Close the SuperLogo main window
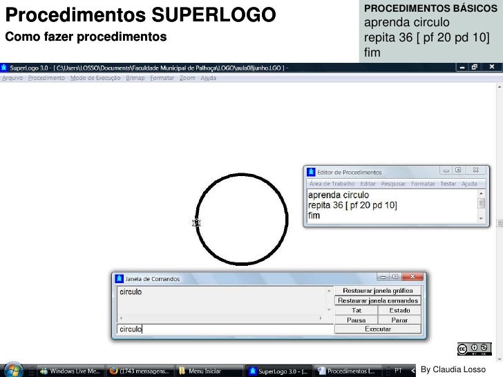503x377 pixels. (x=492, y=67)
